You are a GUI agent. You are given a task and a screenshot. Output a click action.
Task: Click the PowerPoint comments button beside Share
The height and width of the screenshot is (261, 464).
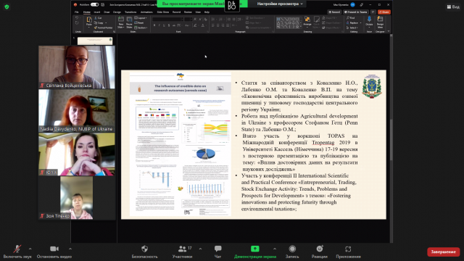click(373, 12)
